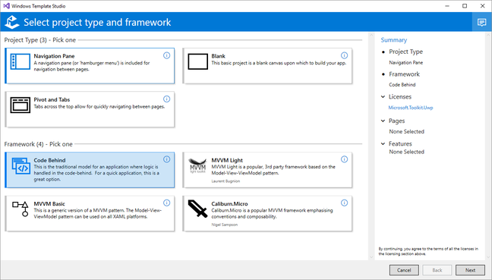Click the MVVM Basic diagram icon
This screenshot has height=280, width=492.
click(20, 209)
